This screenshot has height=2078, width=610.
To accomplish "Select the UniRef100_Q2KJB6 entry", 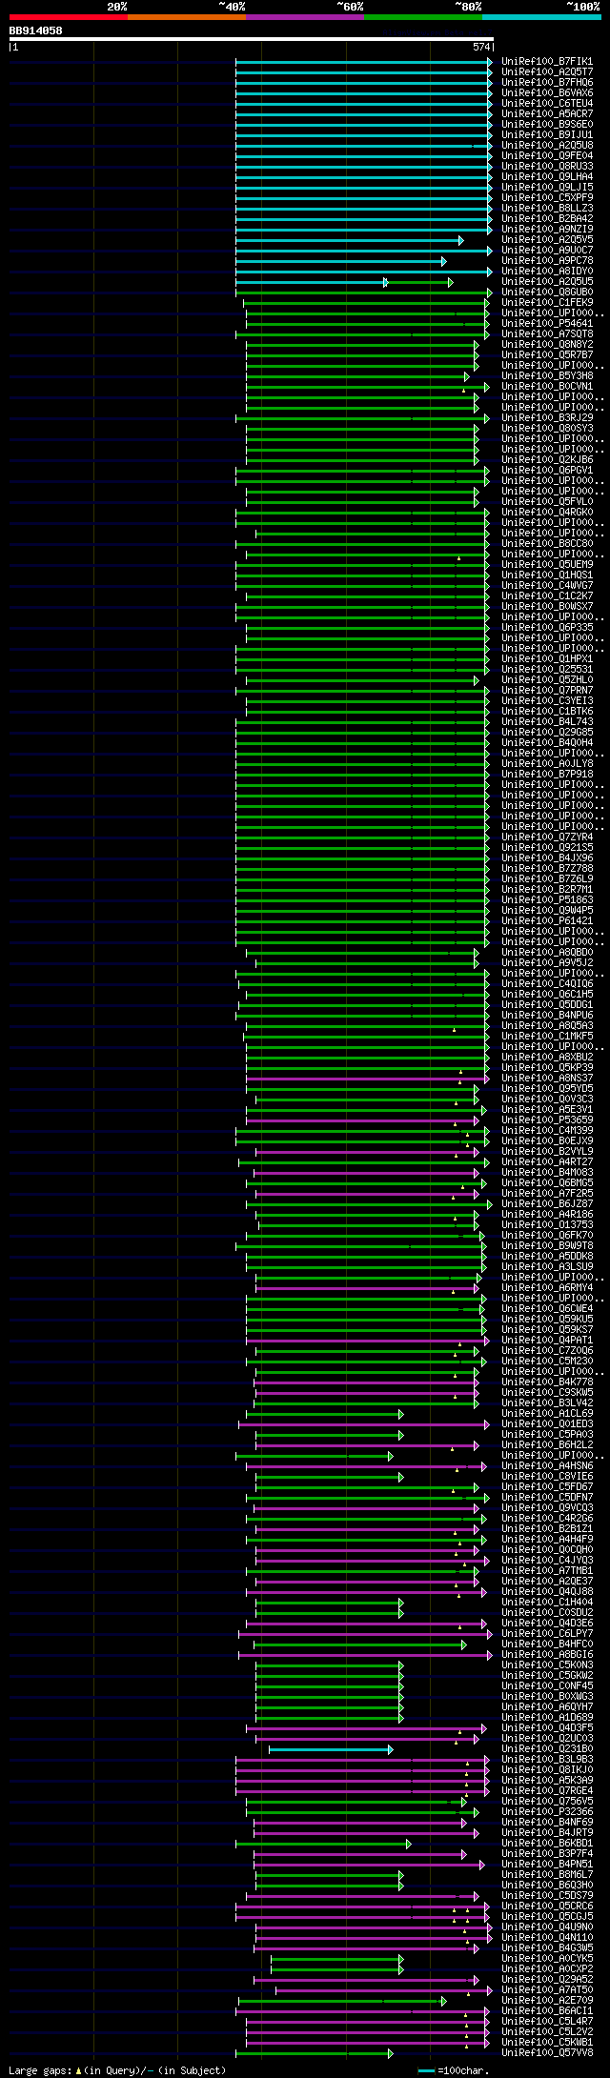I will point(547,459).
